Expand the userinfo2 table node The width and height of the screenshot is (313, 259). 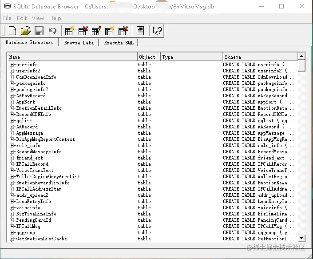click(12, 71)
